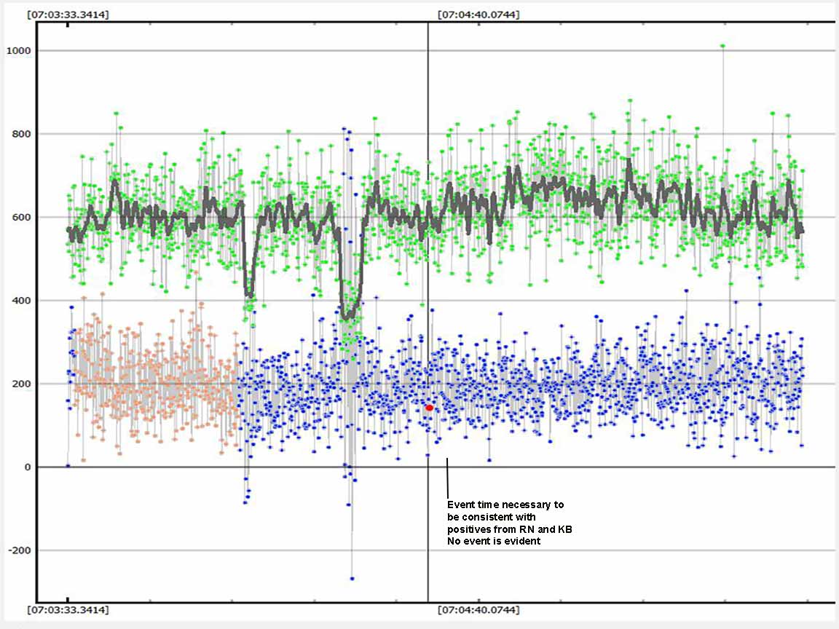This screenshot has width=839, height=629.
Task: Click the top 07:04:40.0744 timestamp label
Action: 478,15
